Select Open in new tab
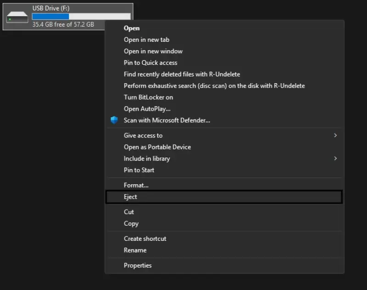This screenshot has width=367, height=290. point(224,40)
